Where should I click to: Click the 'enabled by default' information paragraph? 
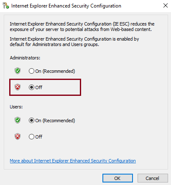pos(74,42)
